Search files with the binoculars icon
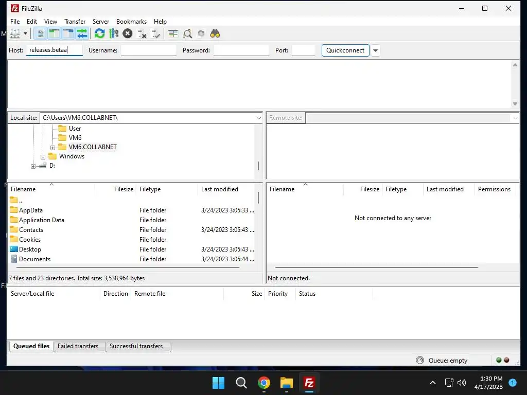 (215, 33)
